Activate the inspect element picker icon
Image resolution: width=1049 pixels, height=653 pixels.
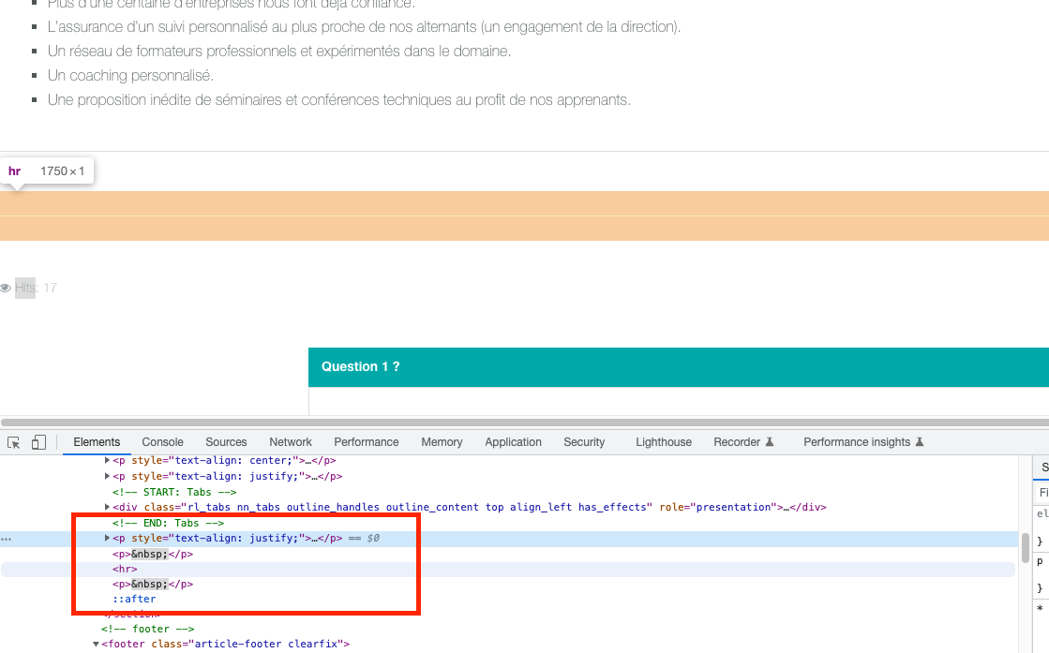tap(14, 442)
